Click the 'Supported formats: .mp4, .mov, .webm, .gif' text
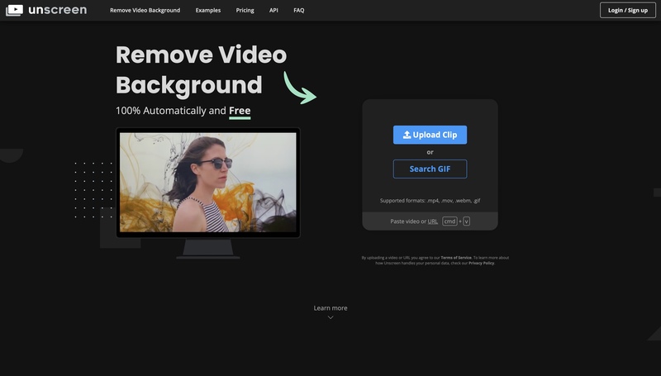This screenshot has height=376, width=661. [430, 201]
